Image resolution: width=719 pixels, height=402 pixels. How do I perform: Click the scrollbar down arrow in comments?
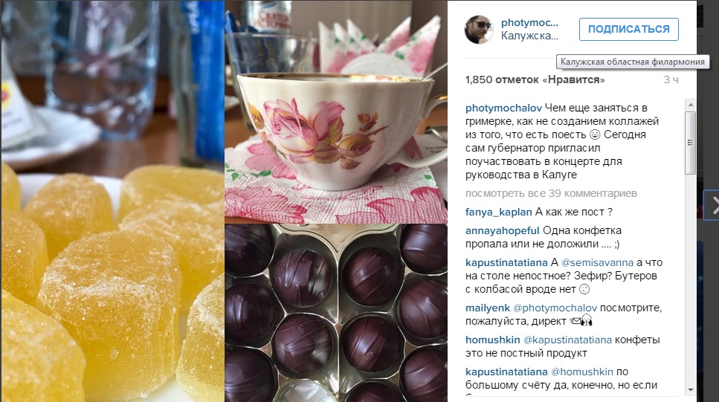(x=691, y=390)
